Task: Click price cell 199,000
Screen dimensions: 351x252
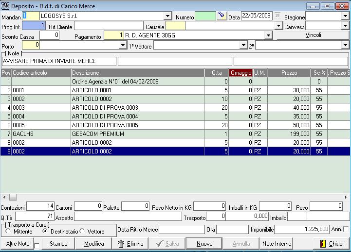Action: (x=289, y=134)
